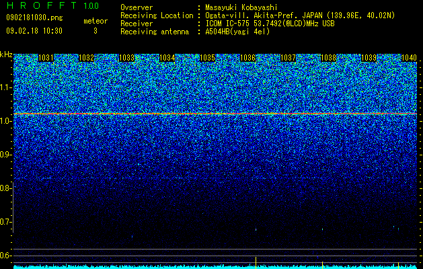The width and height of the screenshot is (423, 269).
Task: Select the 1034 time marker
Action: point(167,58)
